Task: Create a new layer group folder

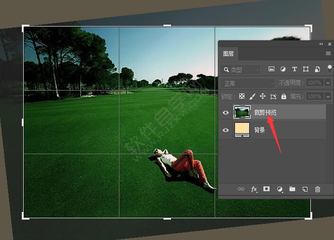Action: pos(292,189)
